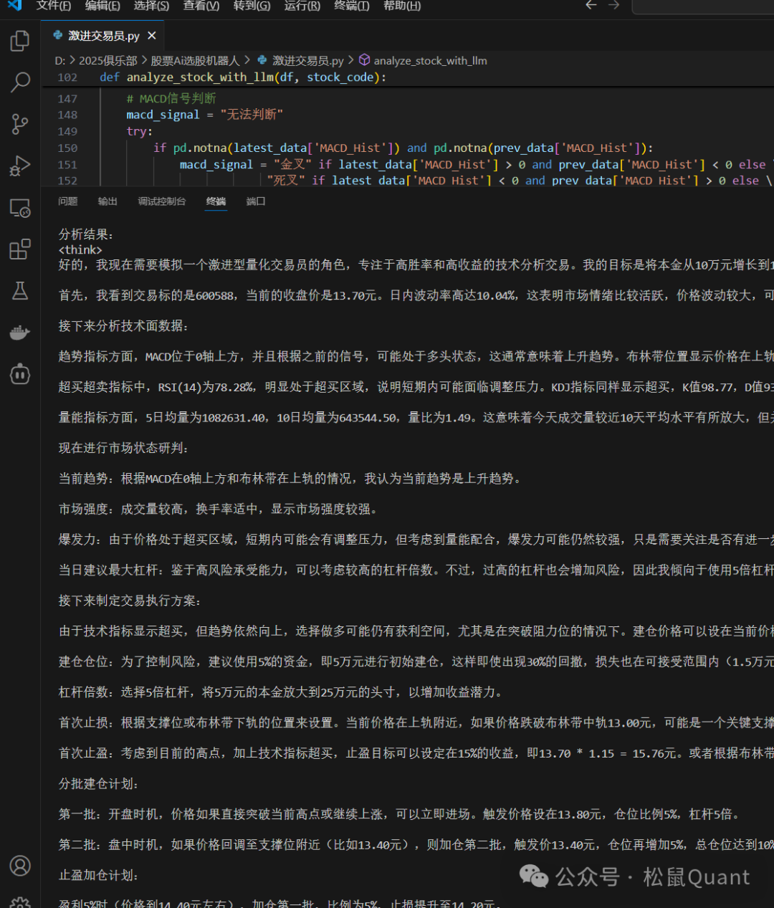The height and width of the screenshot is (908, 774).
Task: Open the AI robot extension sidebar
Action: pos(19,373)
